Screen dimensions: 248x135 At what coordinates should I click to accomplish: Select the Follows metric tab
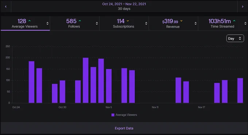tap(75, 23)
